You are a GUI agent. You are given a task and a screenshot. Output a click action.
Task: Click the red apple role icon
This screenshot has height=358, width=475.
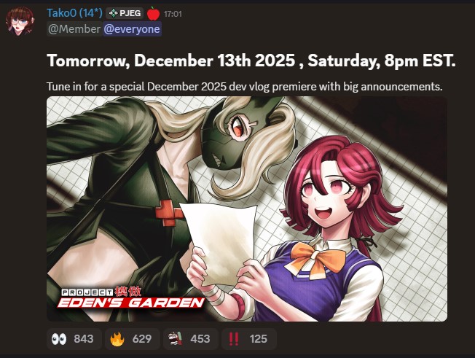coord(153,14)
